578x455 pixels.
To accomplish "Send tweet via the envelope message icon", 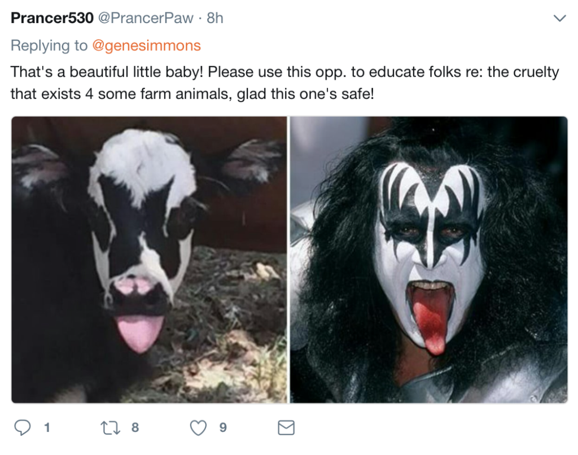I will point(286,428).
